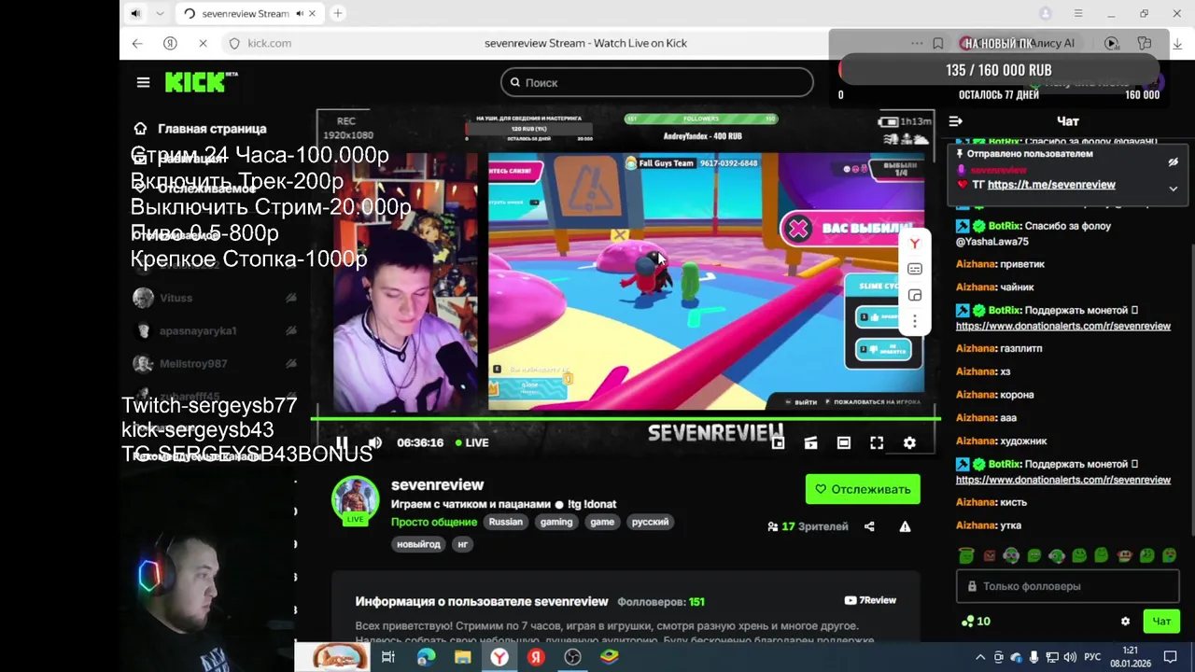Open the Просто общение category
The width and height of the screenshot is (1195, 672).
pyautogui.click(x=433, y=522)
